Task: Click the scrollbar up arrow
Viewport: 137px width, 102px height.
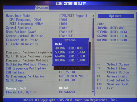Action: tap(93, 16)
